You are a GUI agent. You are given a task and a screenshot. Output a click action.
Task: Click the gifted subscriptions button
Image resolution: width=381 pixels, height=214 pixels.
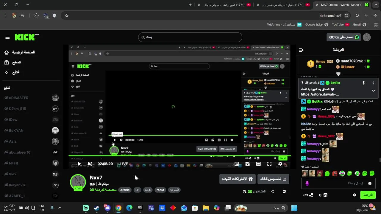tap(237, 179)
